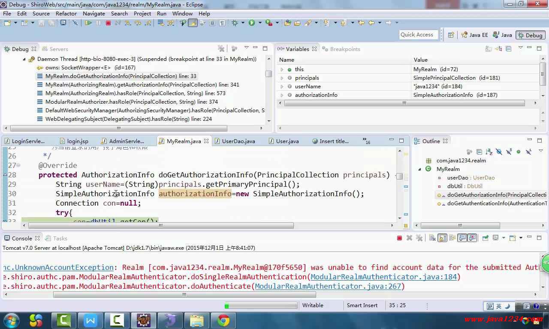Click the Quick Access search field
Viewport: 549px width, 329px height.
(418, 35)
